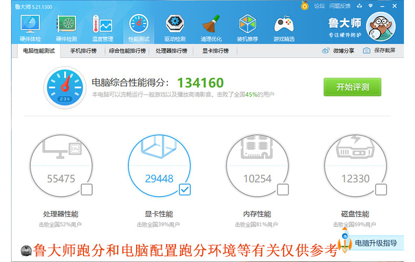
Task: Click the green 开始评测 button
Action: [x=352, y=87]
